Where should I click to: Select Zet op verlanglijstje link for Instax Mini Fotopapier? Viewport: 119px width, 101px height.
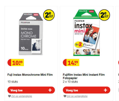(77, 96)
